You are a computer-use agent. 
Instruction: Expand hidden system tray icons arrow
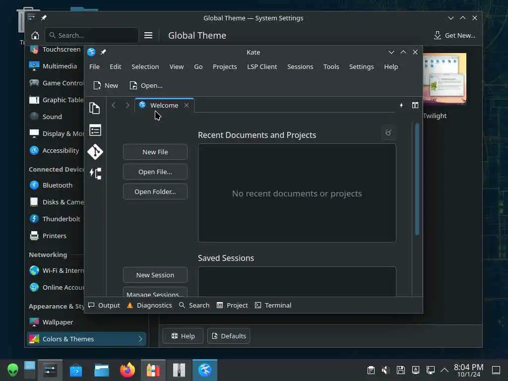click(x=444, y=370)
